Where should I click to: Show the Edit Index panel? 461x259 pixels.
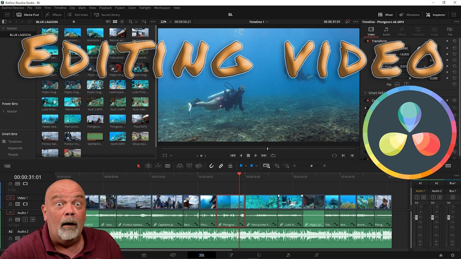pyautogui.click(x=77, y=15)
